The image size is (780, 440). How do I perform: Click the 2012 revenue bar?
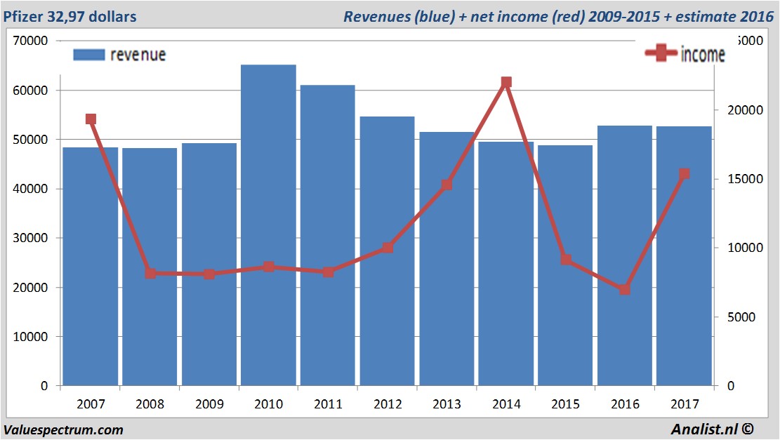pos(387,251)
